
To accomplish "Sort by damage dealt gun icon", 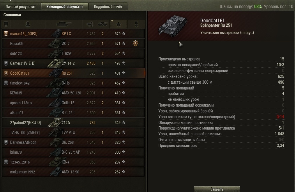I will click(89, 24).
